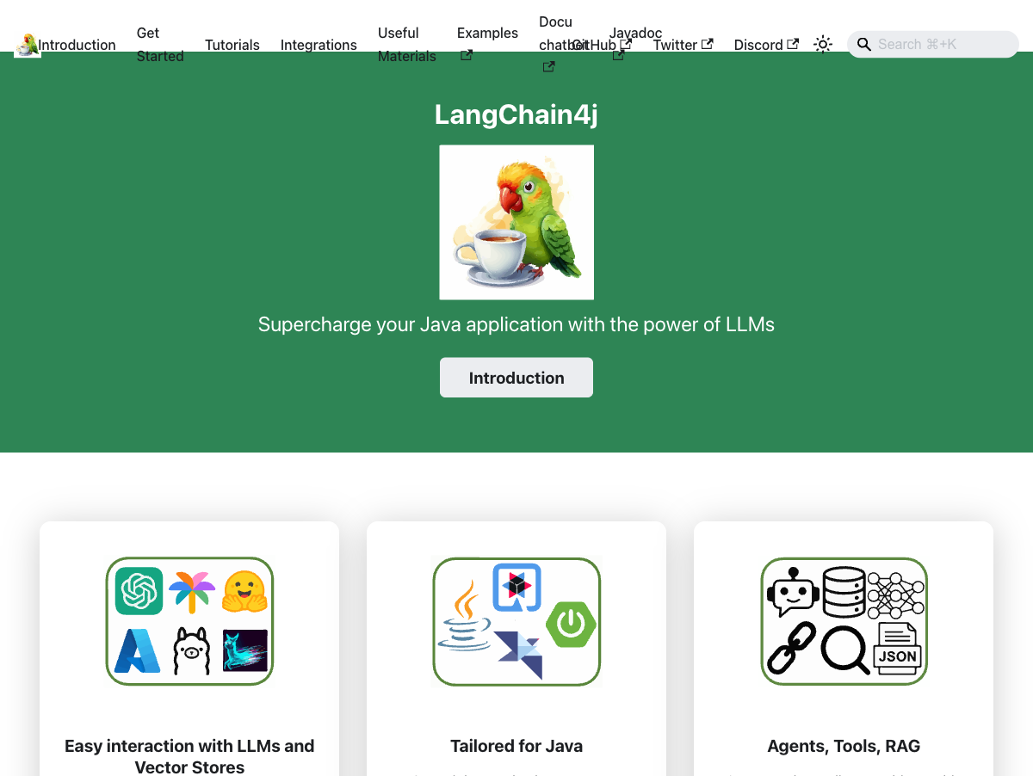This screenshot has height=776, width=1033.
Task: Click the Agents, Tools, RAG icons image
Action: tap(844, 621)
